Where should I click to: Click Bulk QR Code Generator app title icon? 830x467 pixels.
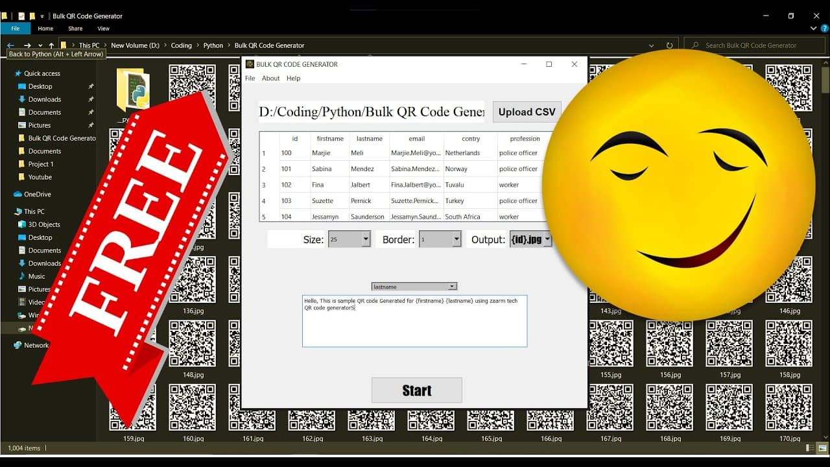(x=250, y=64)
